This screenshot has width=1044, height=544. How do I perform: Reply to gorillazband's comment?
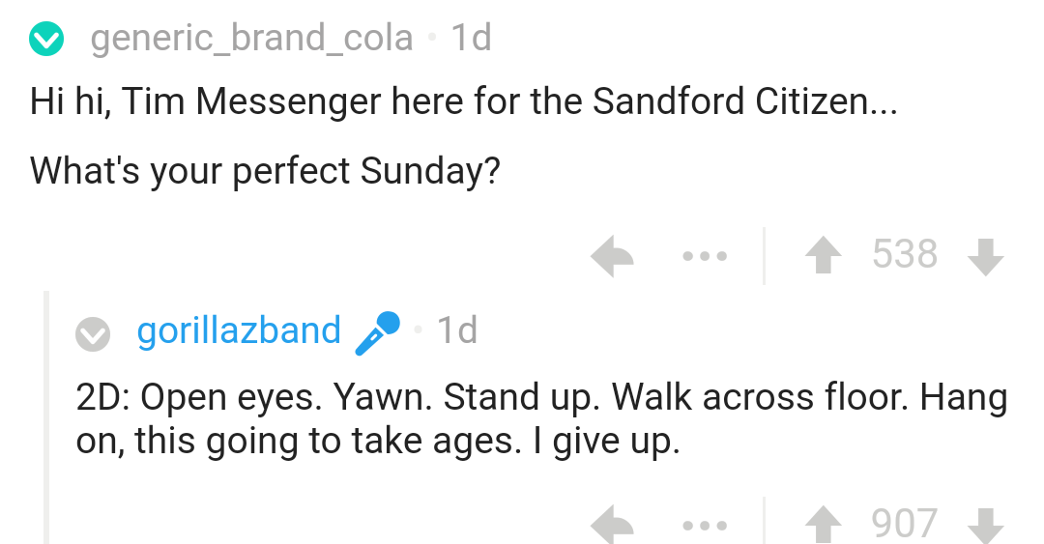[x=612, y=525]
